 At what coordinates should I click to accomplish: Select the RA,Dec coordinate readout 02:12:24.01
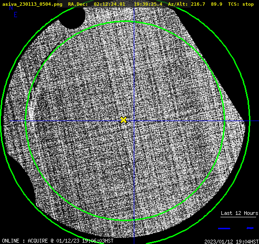(x=110, y=4)
